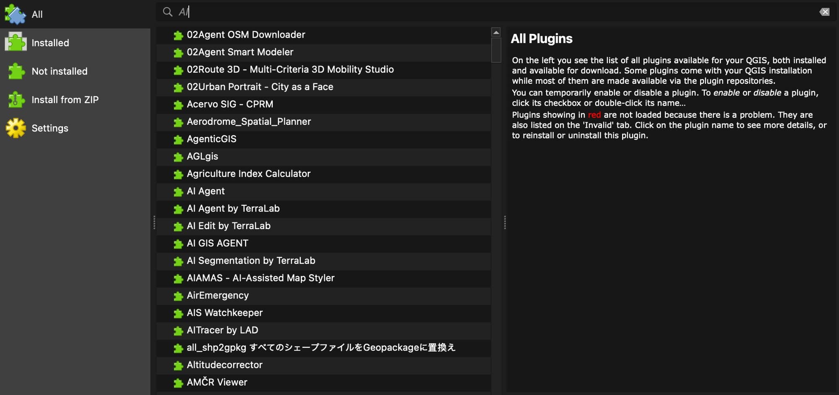The width and height of the screenshot is (839, 395).
Task: Click the icon beside AIAMAS plugin
Action: (178, 279)
